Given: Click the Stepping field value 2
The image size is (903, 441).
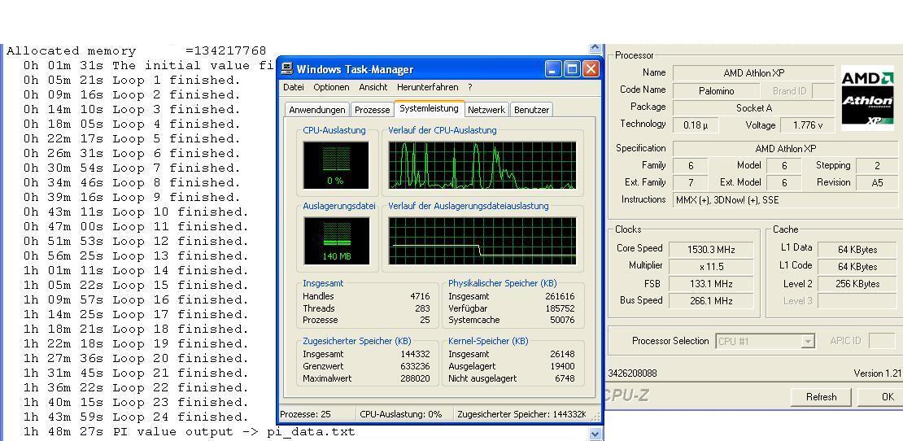Looking at the screenshot, I should (x=877, y=166).
